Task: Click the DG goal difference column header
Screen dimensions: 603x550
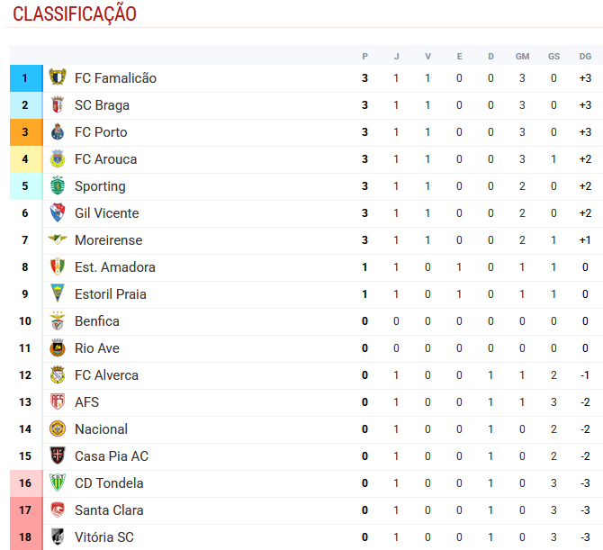Action: [585, 57]
